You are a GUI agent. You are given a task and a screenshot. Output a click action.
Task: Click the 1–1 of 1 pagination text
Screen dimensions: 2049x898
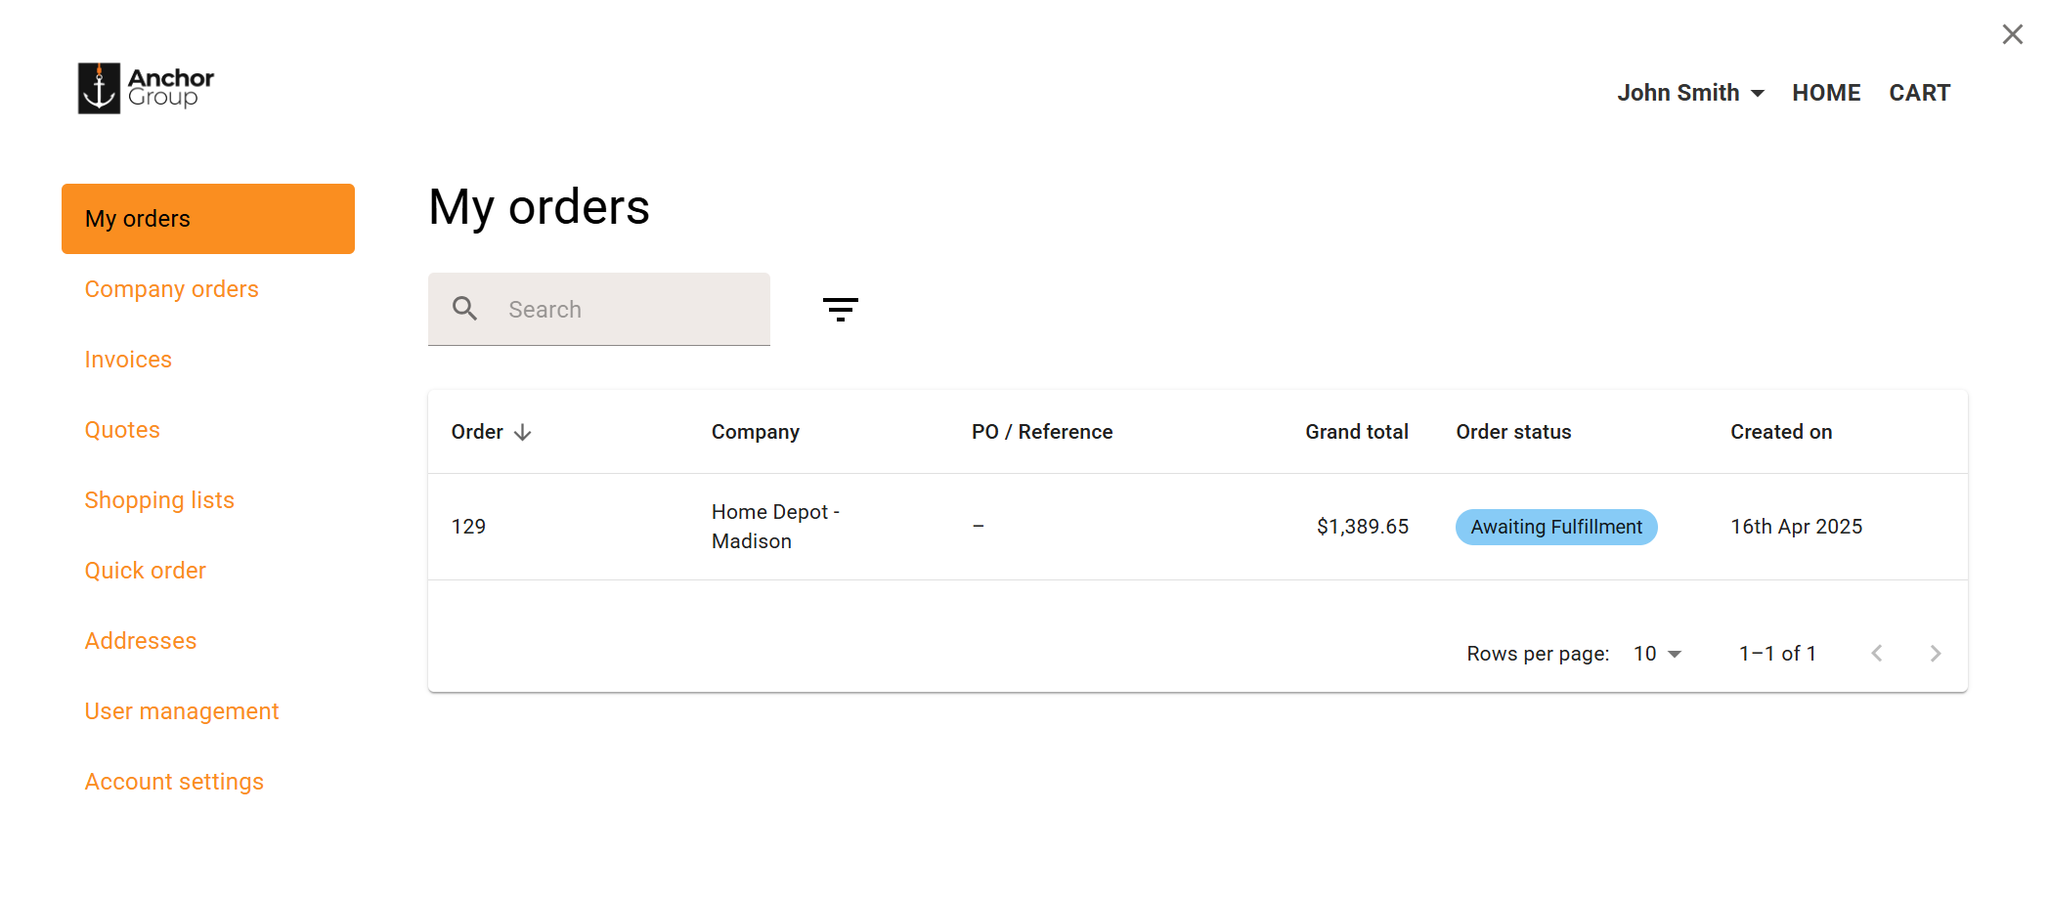[1777, 654]
